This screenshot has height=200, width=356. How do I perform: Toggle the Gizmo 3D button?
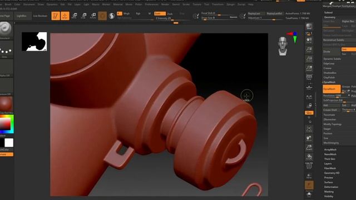point(102,16)
